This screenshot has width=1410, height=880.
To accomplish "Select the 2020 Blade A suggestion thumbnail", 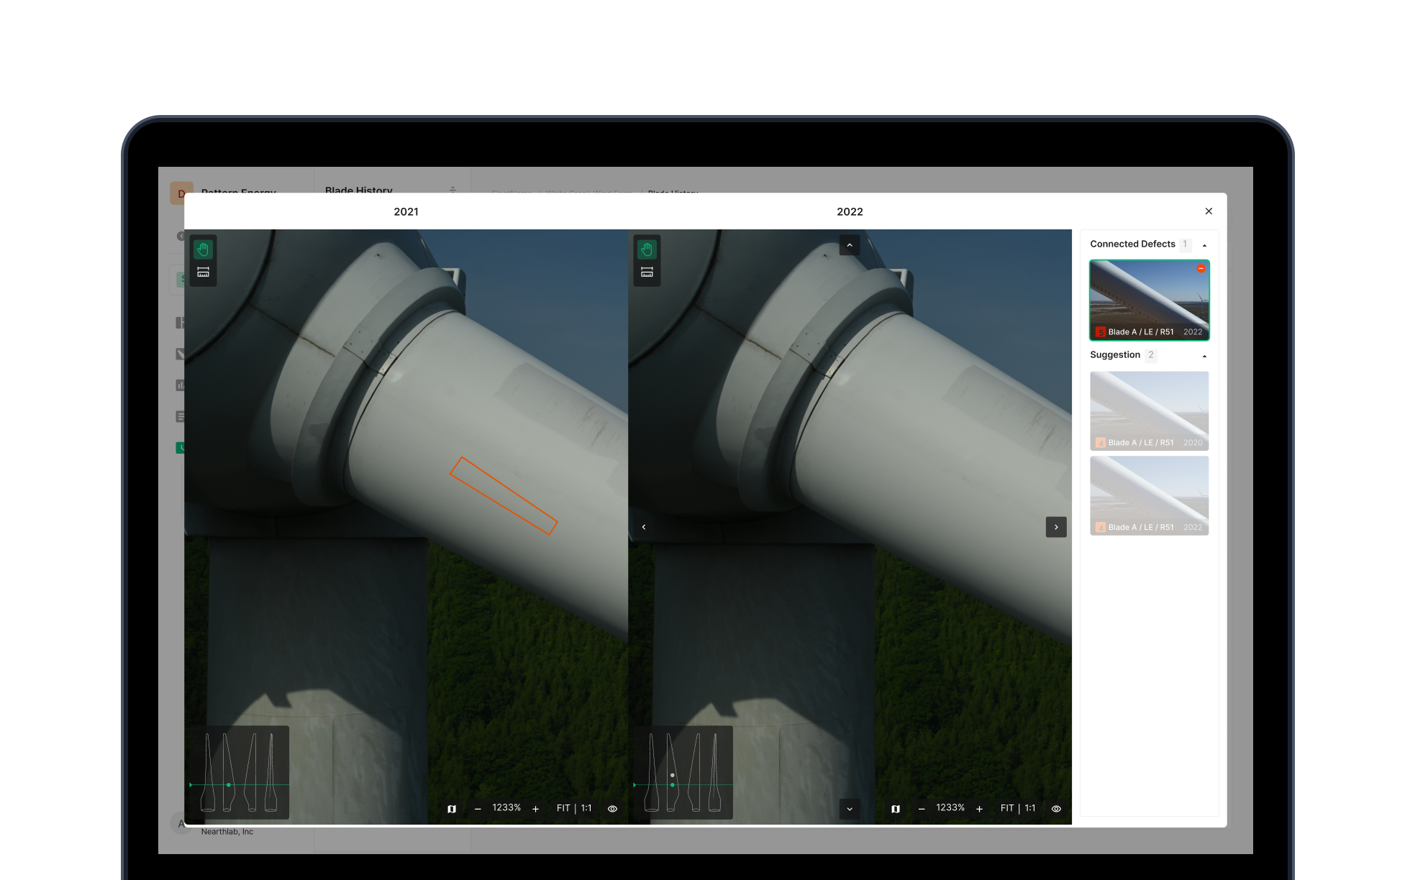I will click(x=1149, y=411).
